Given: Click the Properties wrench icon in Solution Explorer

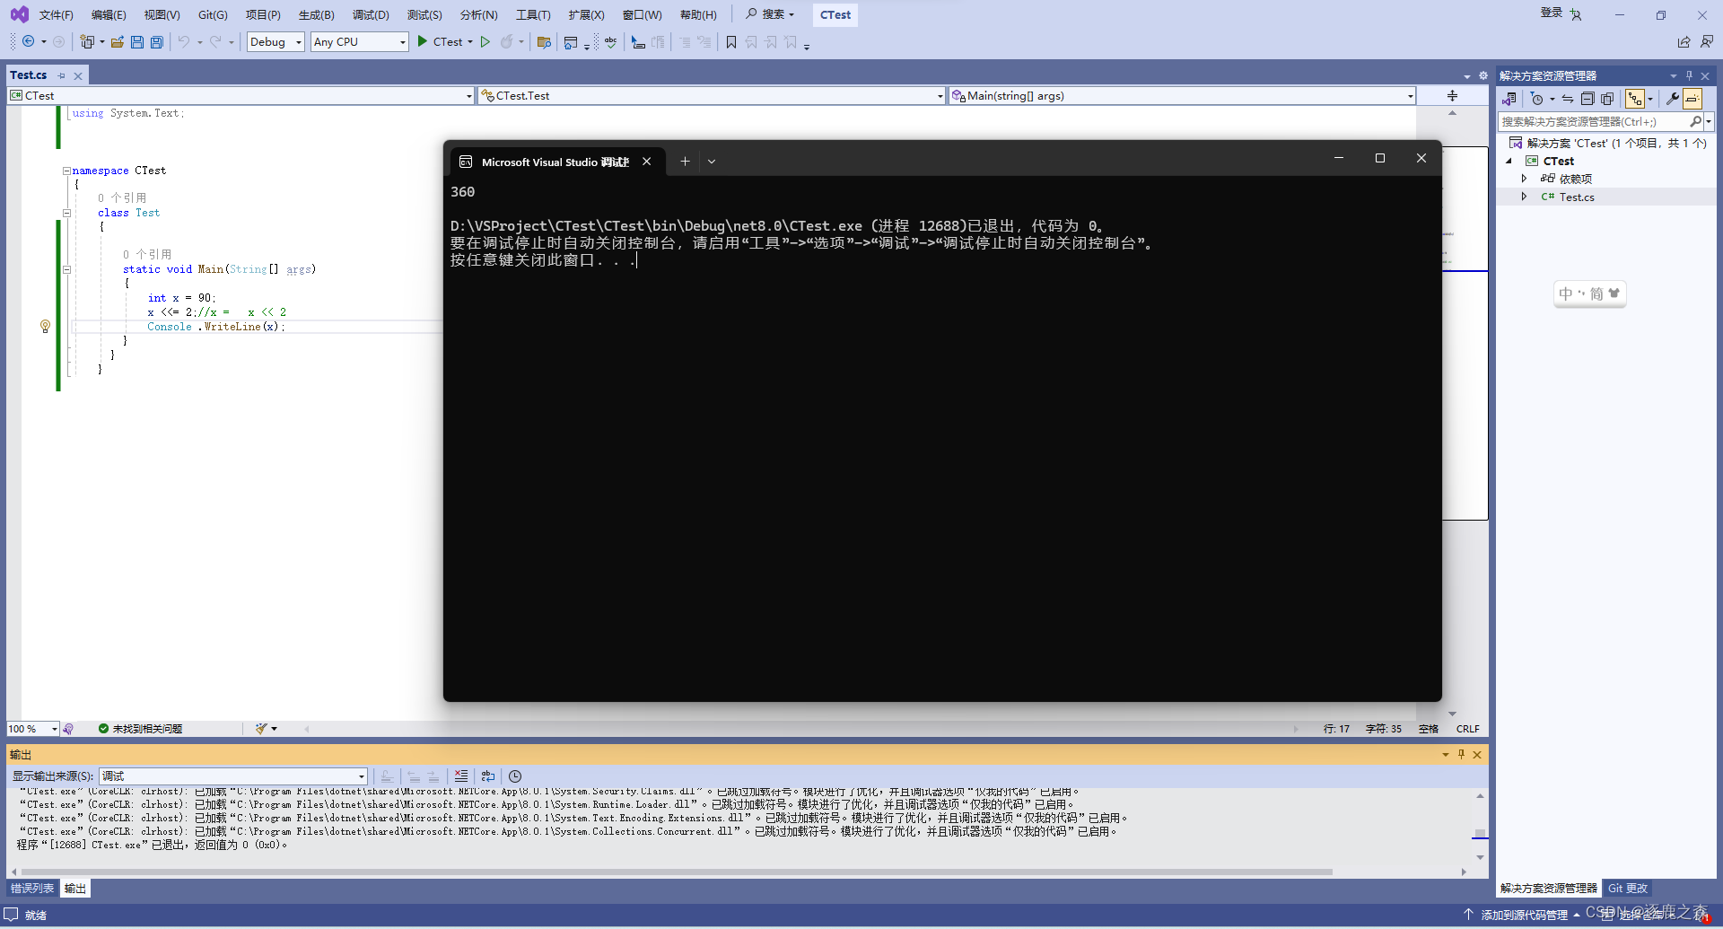Looking at the screenshot, I should [1672, 99].
